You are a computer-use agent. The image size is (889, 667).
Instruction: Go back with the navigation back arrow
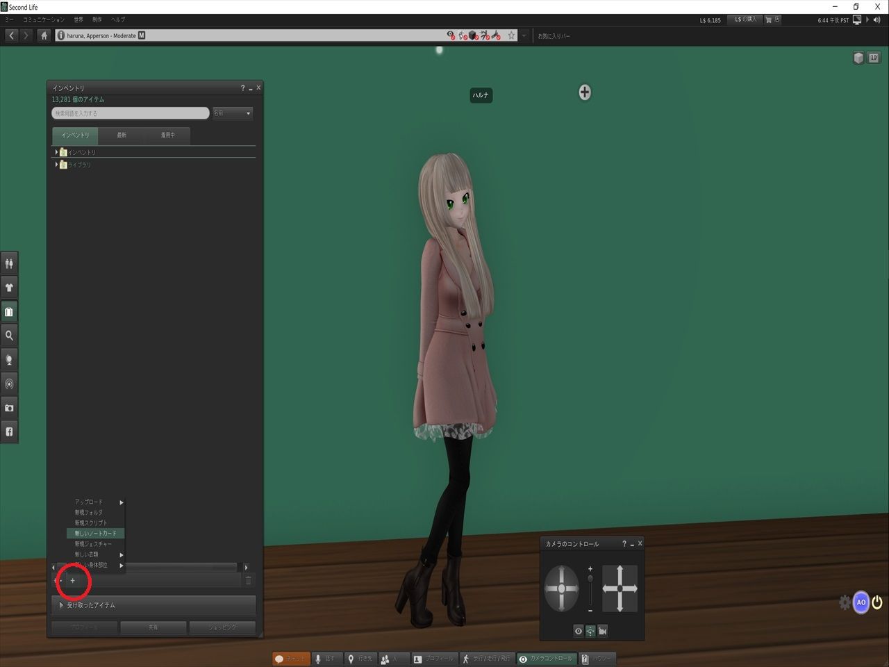[x=12, y=35]
